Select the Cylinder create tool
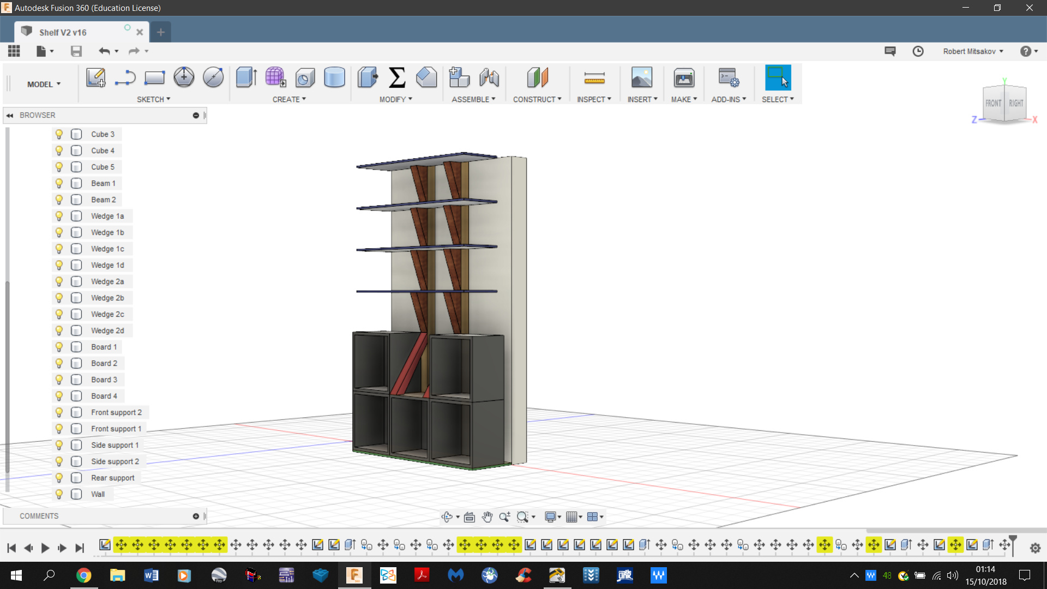The image size is (1047, 589). (x=334, y=77)
